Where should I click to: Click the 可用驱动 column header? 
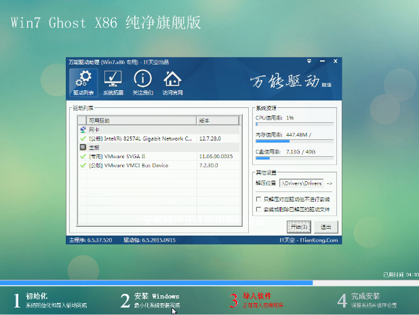pyautogui.click(x=141, y=121)
